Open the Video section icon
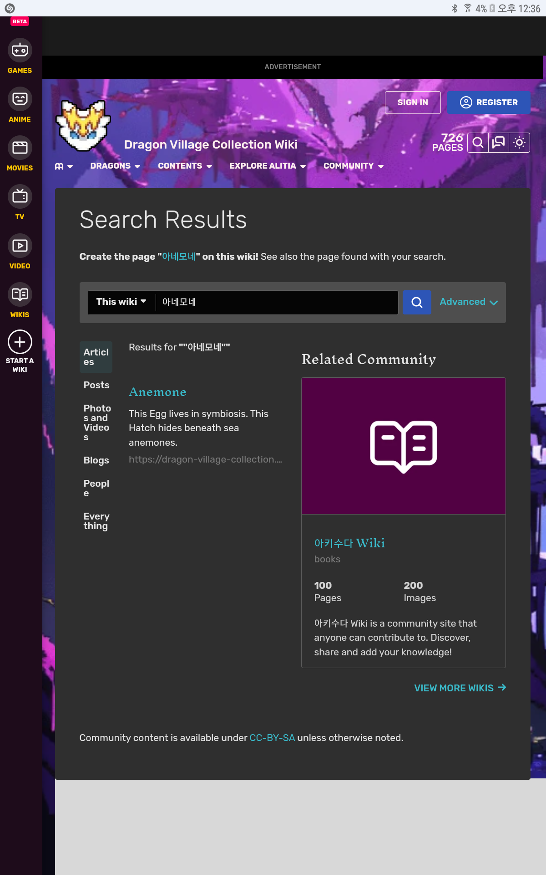 click(20, 246)
